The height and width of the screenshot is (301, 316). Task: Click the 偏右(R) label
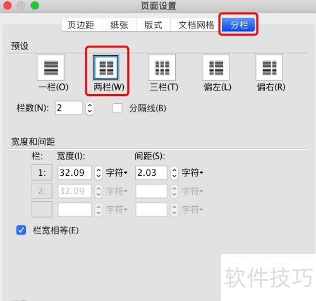(x=271, y=87)
